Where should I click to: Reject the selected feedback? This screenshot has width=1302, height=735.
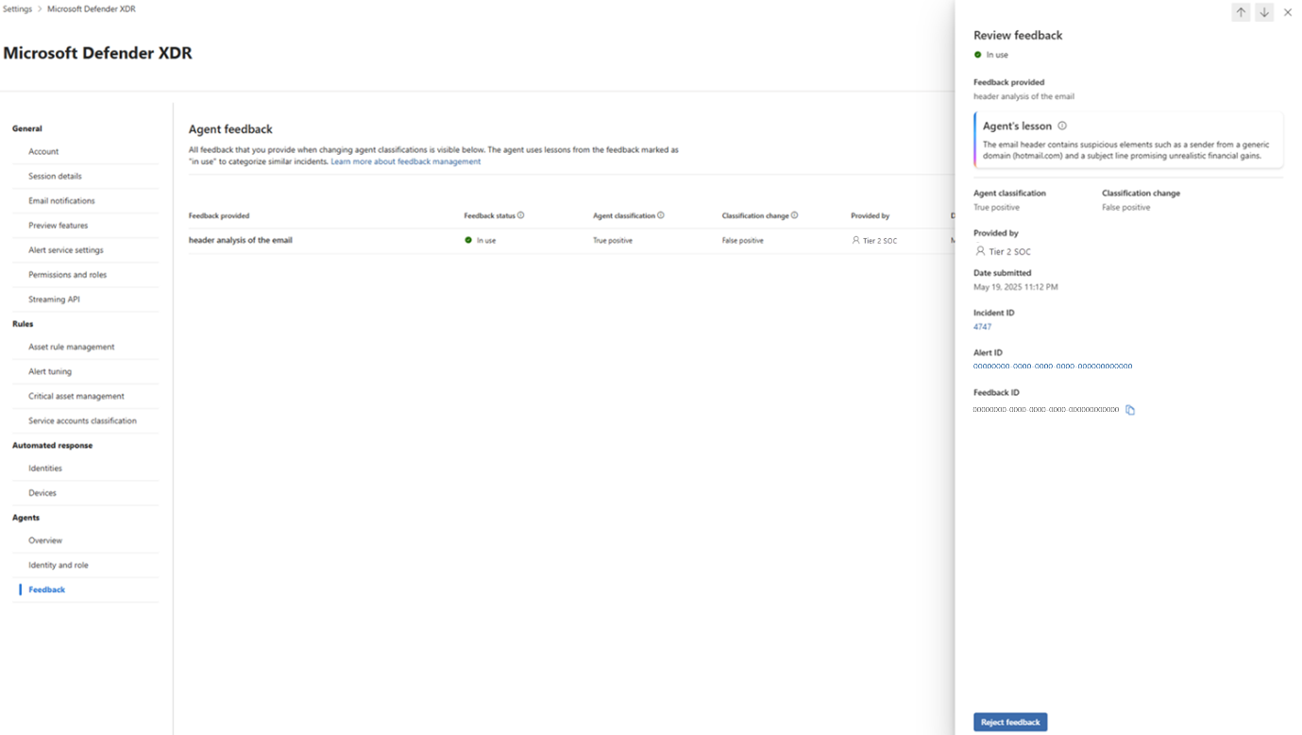click(1010, 722)
